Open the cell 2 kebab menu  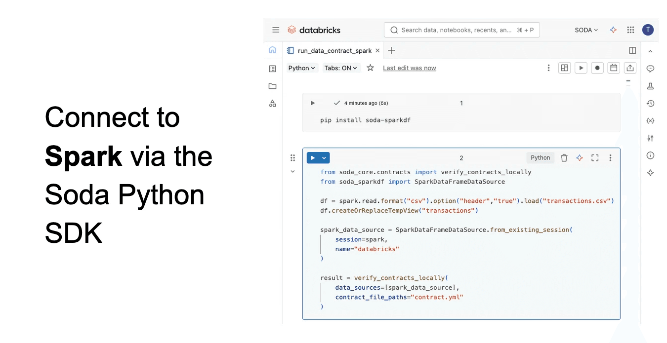610,158
